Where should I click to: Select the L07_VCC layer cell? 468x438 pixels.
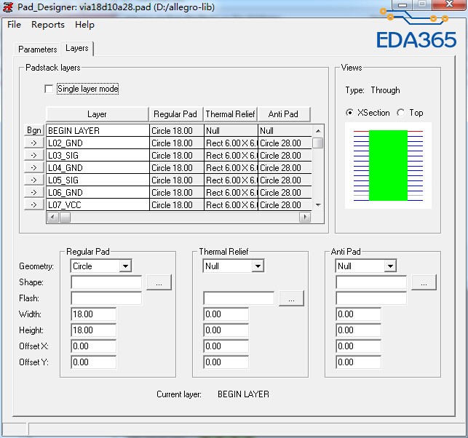click(98, 205)
